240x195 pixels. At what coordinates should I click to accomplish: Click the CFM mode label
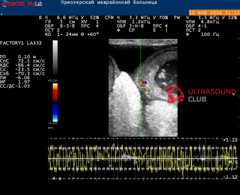[109, 18]
